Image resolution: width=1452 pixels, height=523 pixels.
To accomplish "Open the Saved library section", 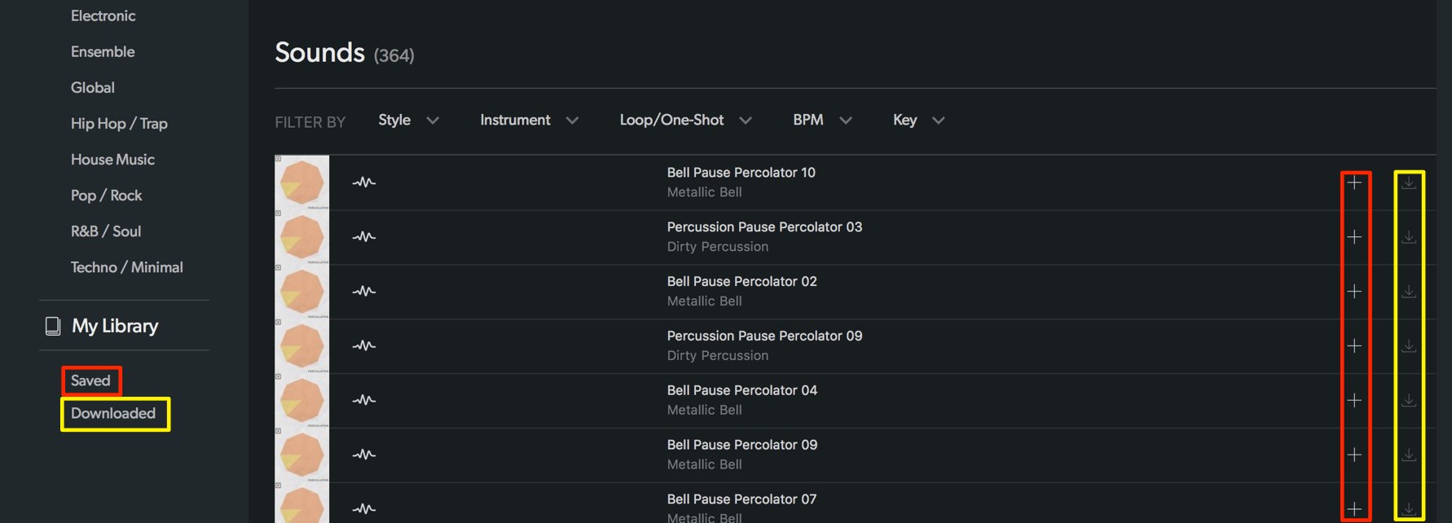I will point(90,380).
